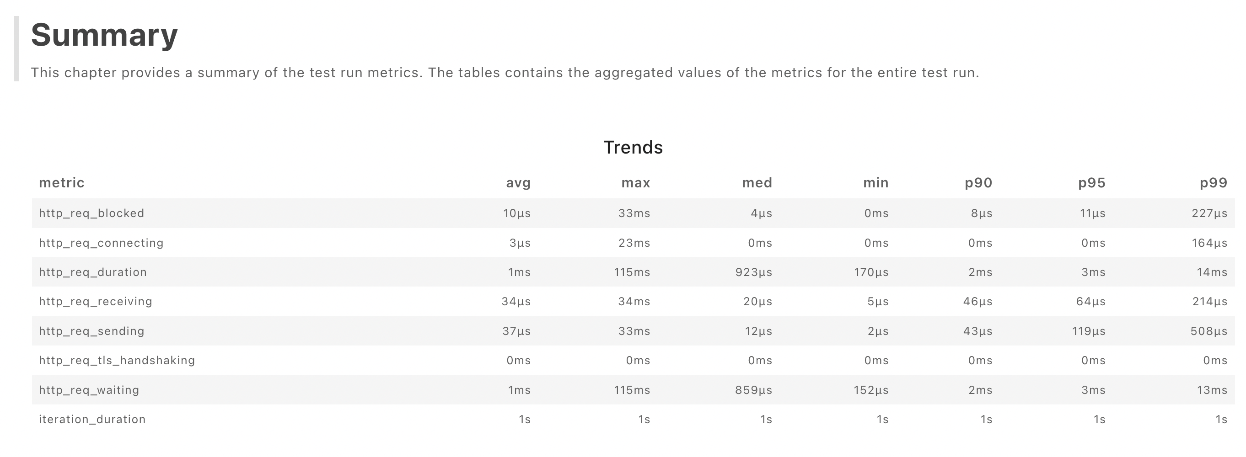
Task: Click the metric column header
Action: click(x=61, y=183)
